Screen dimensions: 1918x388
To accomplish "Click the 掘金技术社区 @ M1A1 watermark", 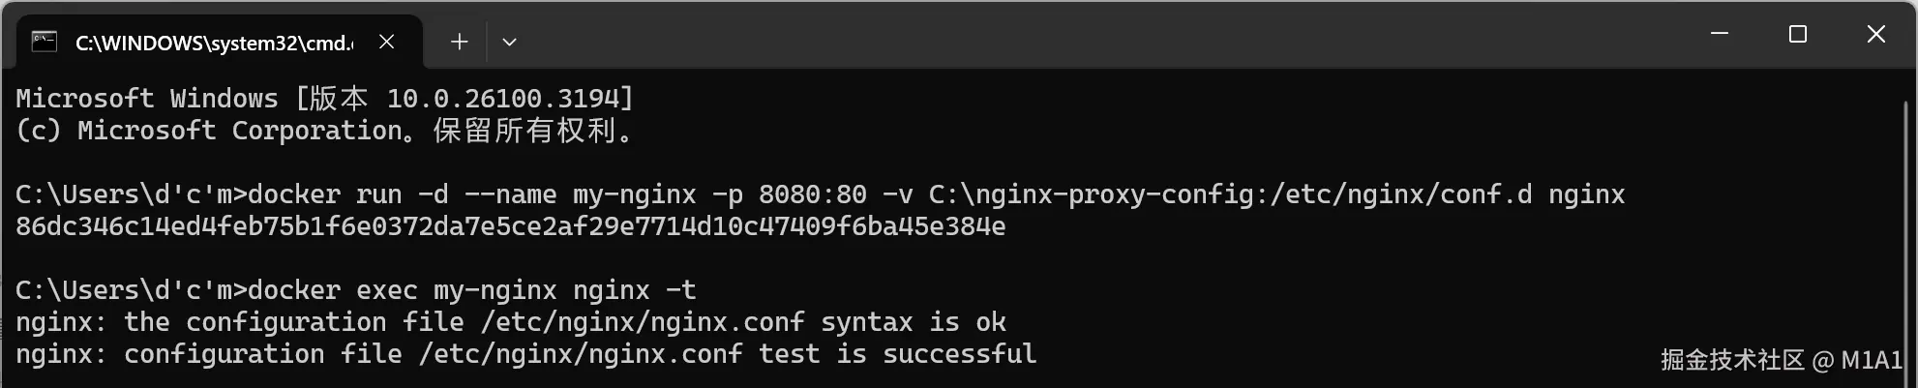I will [1781, 360].
